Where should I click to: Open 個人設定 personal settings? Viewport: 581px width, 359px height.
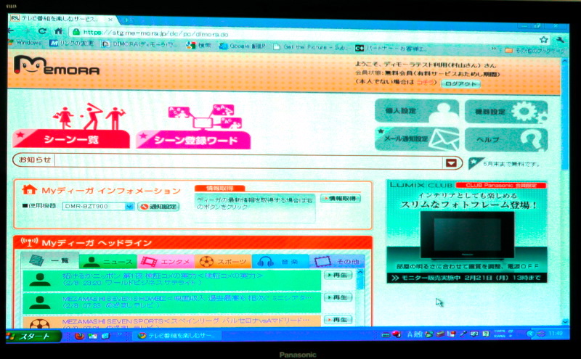pos(417,111)
